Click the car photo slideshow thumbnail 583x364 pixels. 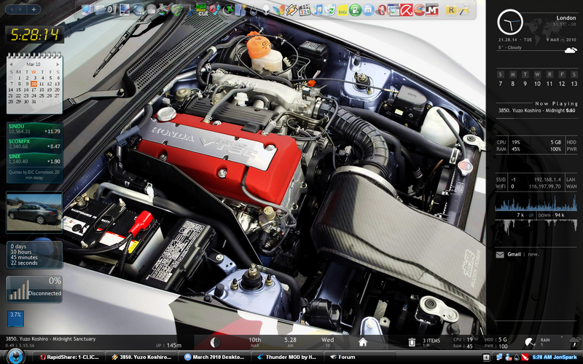pyautogui.click(x=34, y=212)
